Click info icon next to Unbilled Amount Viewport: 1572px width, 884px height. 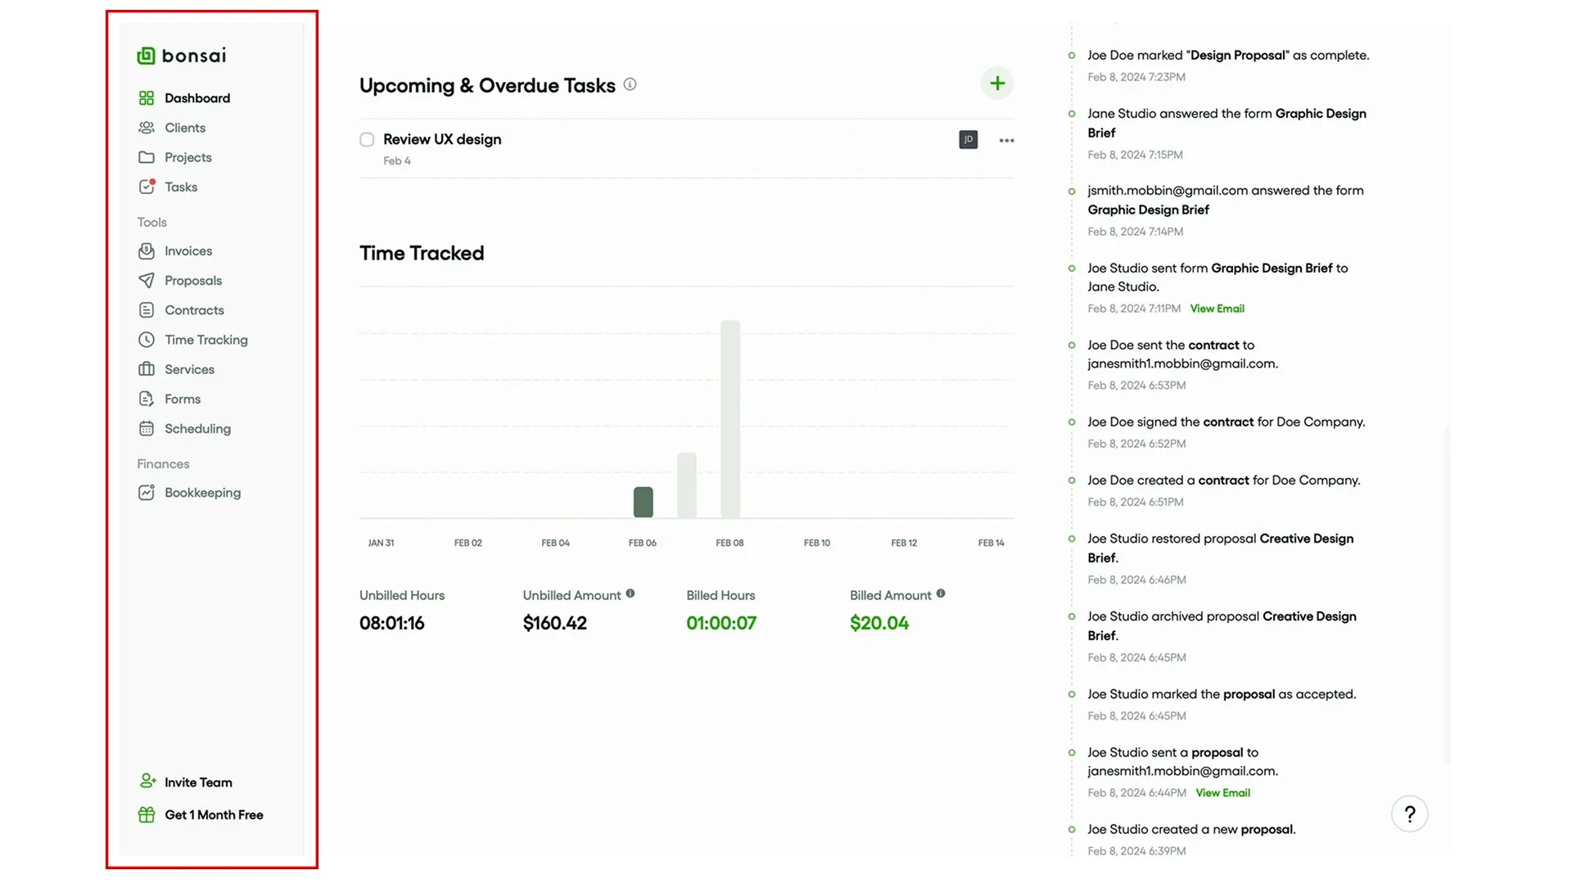[x=630, y=594]
